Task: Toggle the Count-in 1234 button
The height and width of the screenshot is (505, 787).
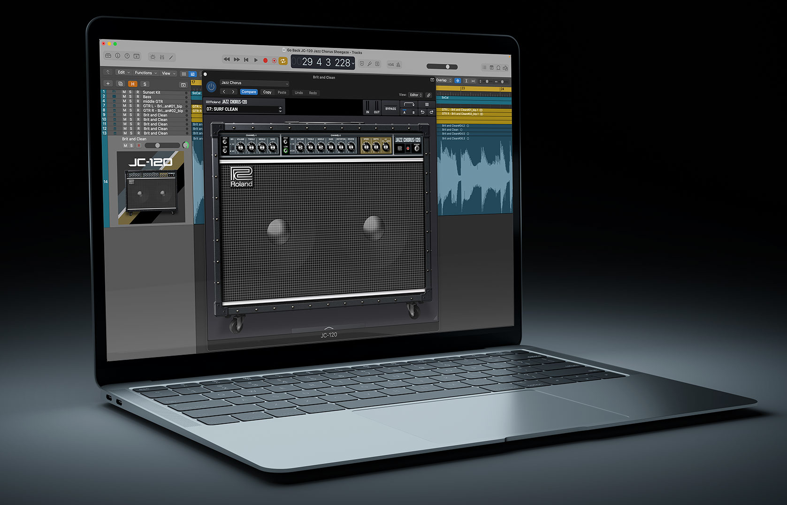Action: click(390, 64)
